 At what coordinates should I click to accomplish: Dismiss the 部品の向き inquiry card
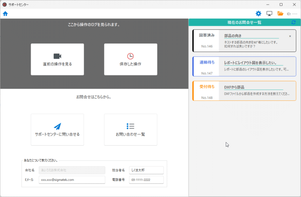coord(290,36)
